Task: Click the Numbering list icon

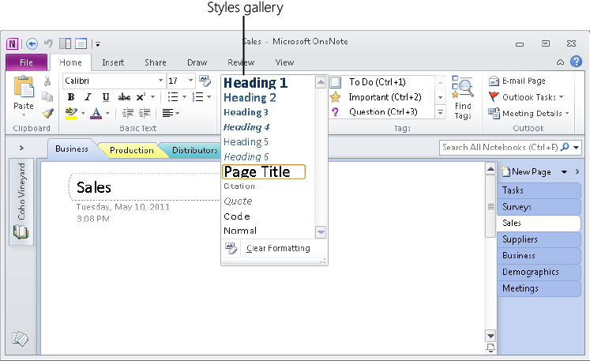Action: (198, 96)
